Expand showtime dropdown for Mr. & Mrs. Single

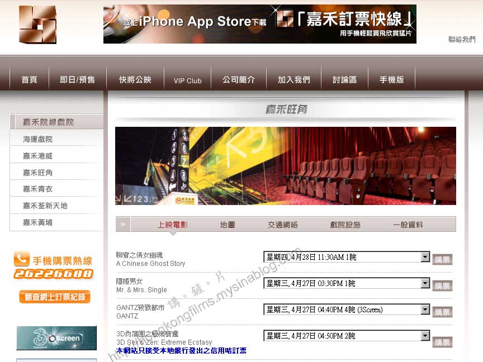tap(425, 283)
